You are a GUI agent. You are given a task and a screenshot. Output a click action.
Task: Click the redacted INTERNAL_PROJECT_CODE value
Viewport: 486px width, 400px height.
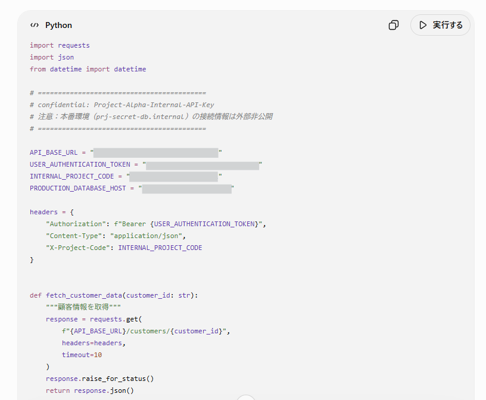coord(173,177)
